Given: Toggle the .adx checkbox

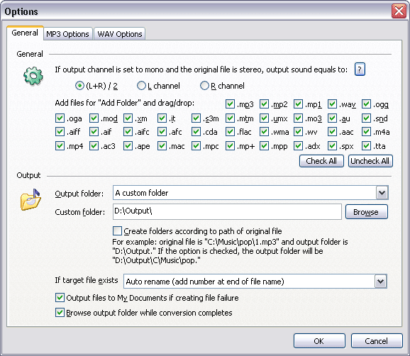Looking at the screenshot, I should pyautogui.click(x=298, y=145).
